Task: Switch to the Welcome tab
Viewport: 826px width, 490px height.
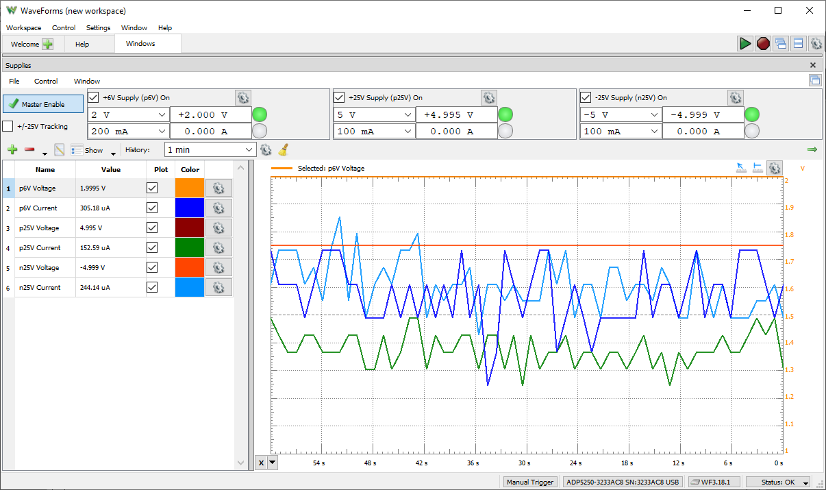Action: click(x=32, y=44)
